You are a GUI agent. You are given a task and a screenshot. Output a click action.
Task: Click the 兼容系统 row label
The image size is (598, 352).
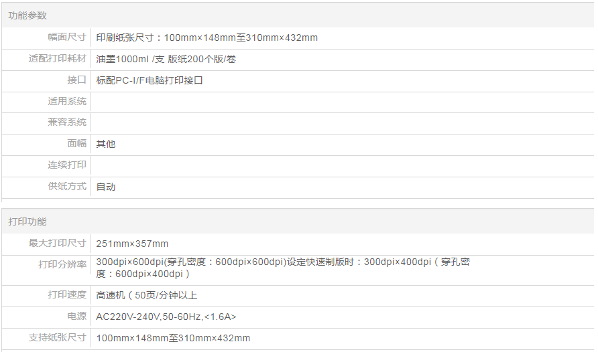67,122
